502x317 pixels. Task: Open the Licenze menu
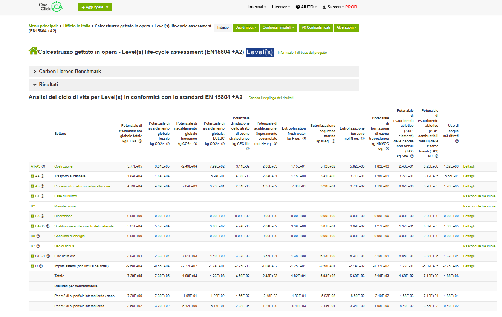click(281, 7)
